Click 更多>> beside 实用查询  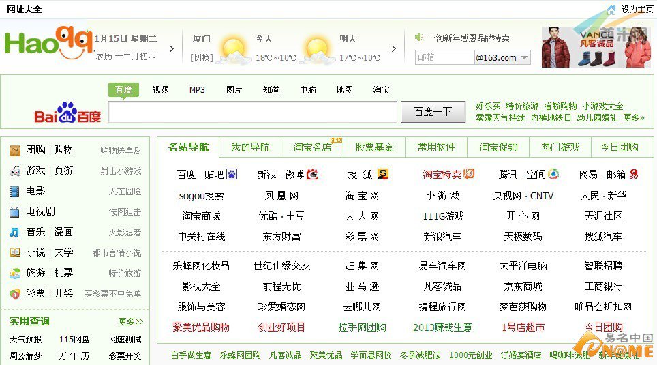pyautogui.click(x=130, y=322)
